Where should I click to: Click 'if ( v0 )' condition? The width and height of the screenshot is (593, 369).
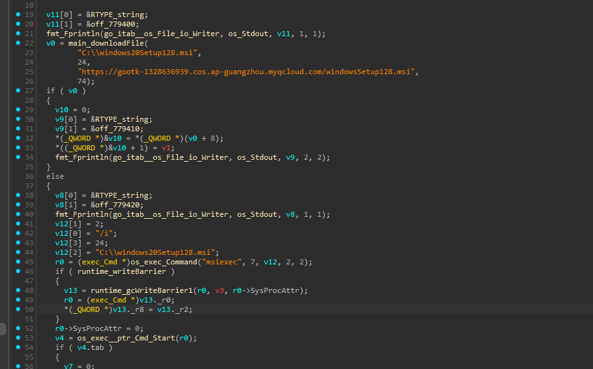pos(66,91)
